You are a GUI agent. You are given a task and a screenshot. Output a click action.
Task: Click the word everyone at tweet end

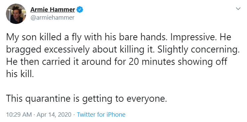(x=147, y=99)
